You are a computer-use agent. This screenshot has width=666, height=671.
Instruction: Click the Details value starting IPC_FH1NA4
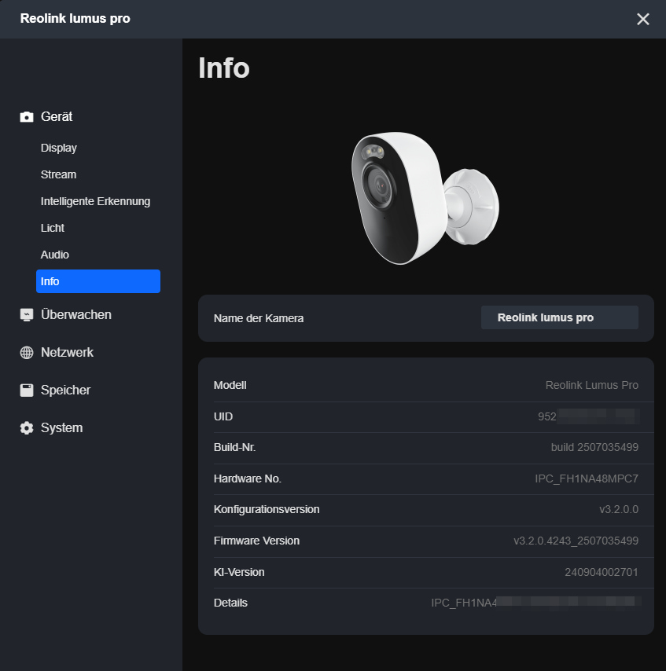535,603
